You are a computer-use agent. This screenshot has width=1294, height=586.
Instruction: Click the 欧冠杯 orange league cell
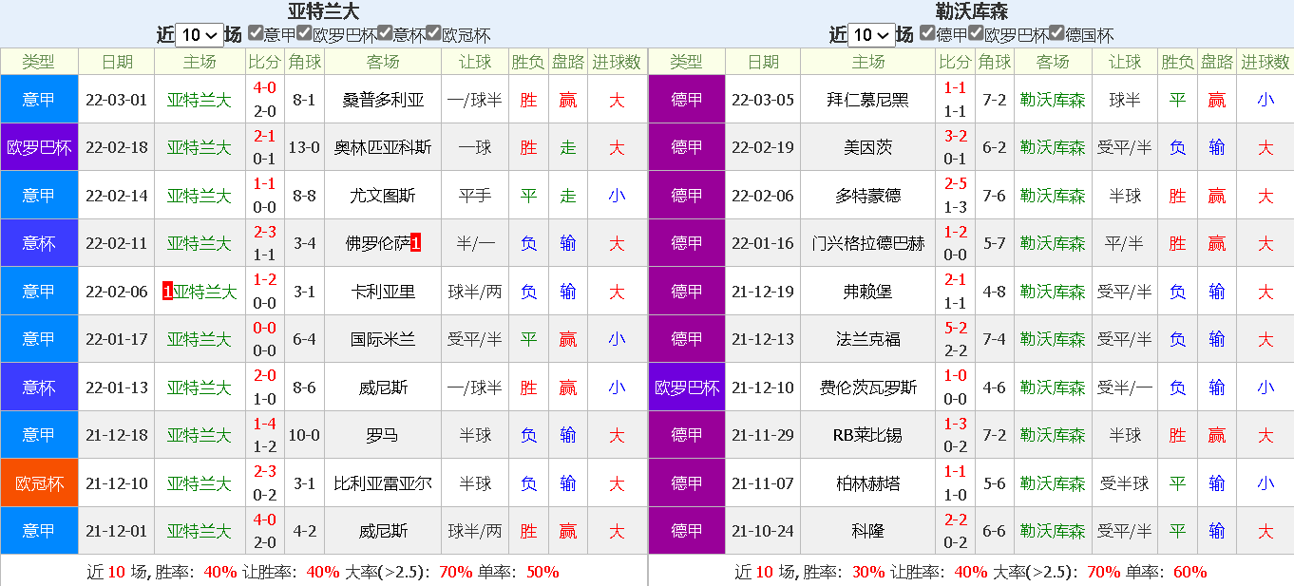[x=39, y=483]
